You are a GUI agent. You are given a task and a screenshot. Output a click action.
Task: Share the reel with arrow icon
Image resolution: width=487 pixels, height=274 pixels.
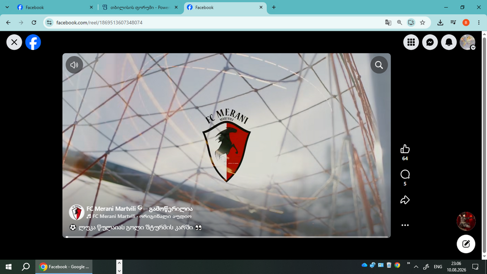405,200
